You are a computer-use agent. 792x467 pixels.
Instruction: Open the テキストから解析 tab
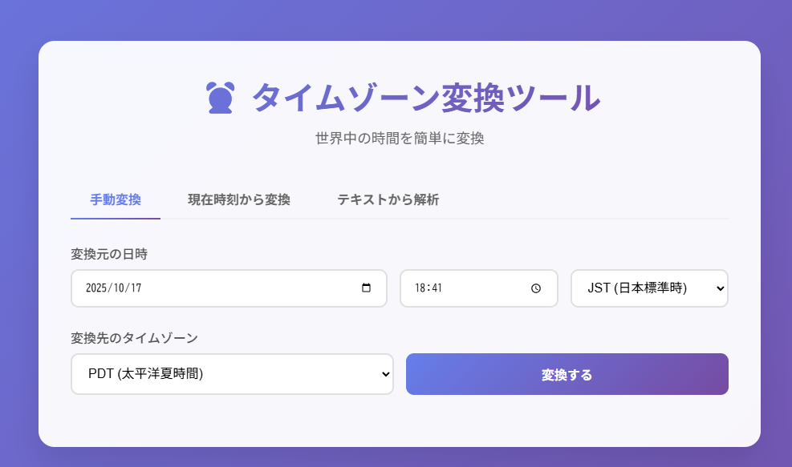pos(388,200)
